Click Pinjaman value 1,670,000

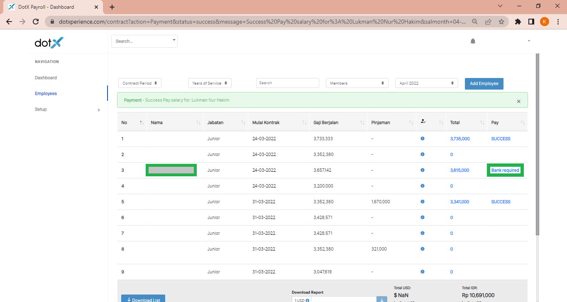click(x=381, y=202)
